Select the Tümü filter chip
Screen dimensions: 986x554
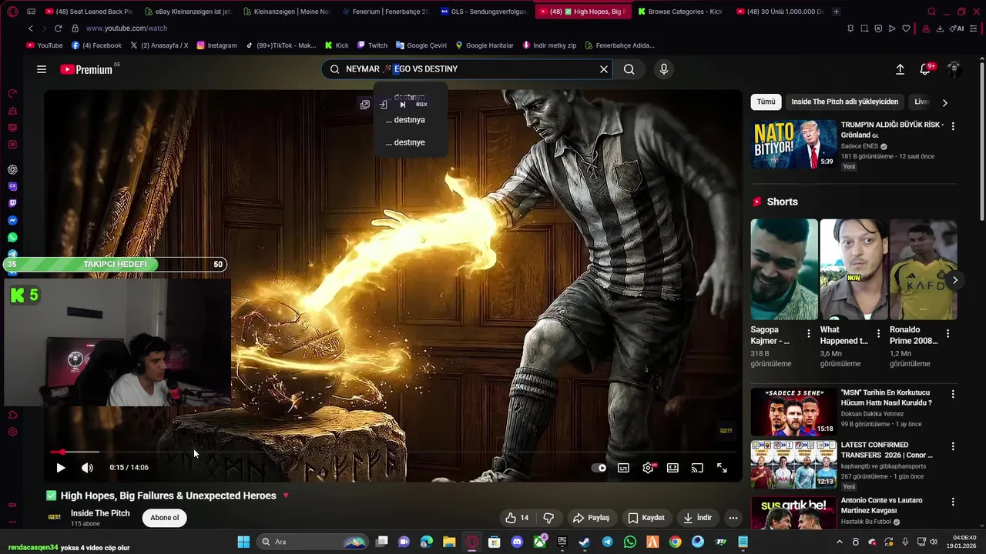[766, 102]
